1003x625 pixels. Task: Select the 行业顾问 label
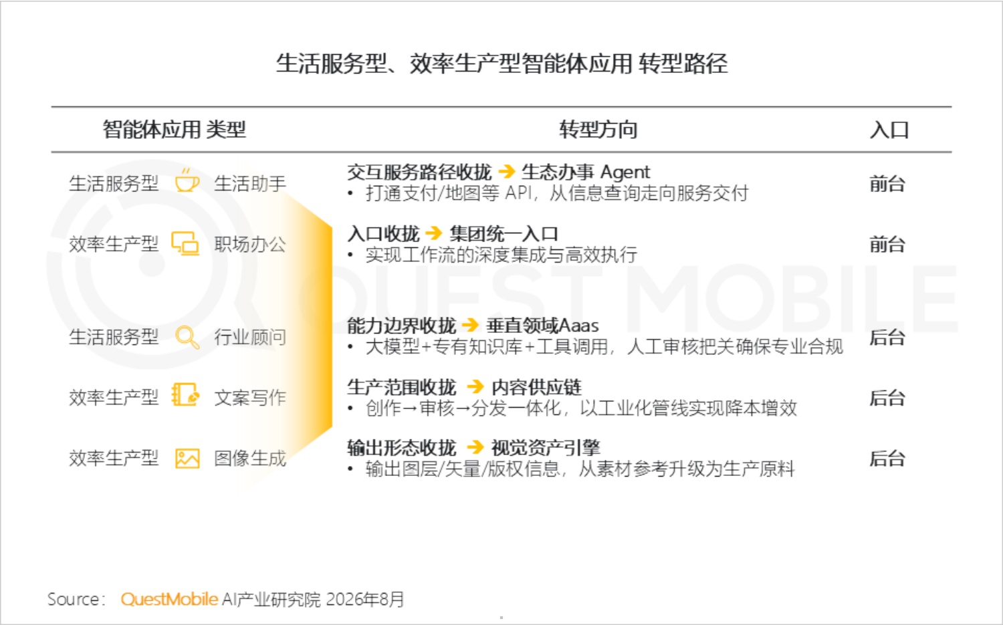pos(250,337)
